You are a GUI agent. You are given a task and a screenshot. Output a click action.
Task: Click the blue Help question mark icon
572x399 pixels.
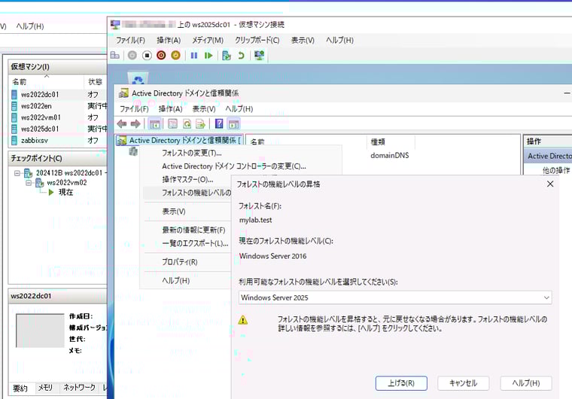219,124
